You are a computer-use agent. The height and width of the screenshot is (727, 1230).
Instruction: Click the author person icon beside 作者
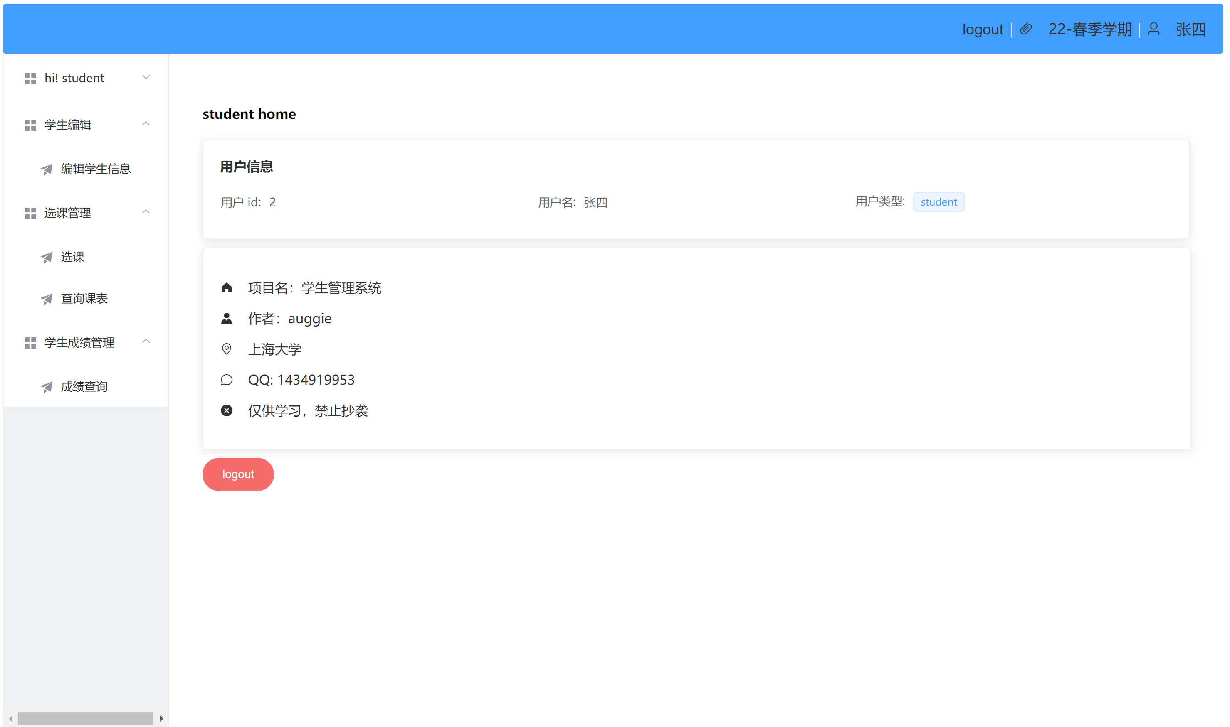[227, 319]
